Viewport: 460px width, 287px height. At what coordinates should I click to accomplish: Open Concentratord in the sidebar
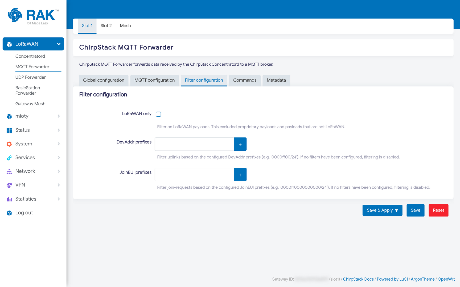click(x=30, y=56)
